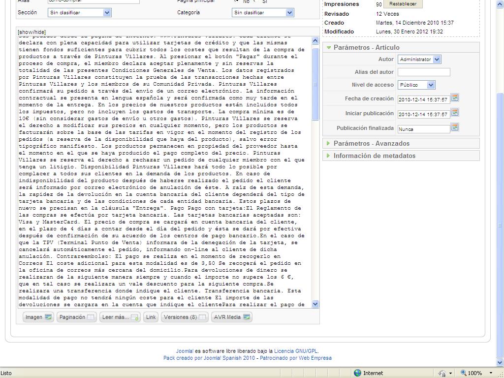This screenshot has width=504, height=378.
Task: Insert a page break with Paginación
Action: 76,317
